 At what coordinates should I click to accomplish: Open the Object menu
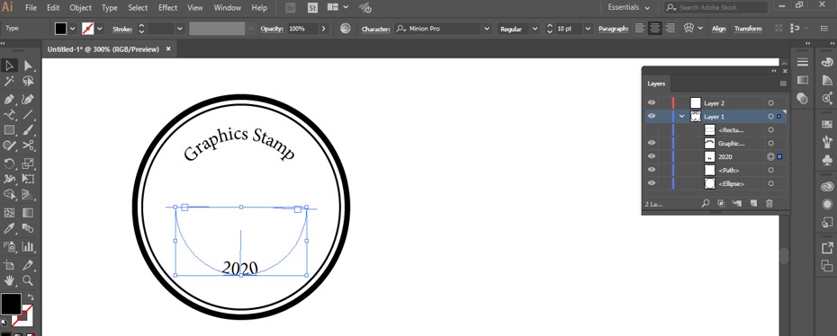81,8
